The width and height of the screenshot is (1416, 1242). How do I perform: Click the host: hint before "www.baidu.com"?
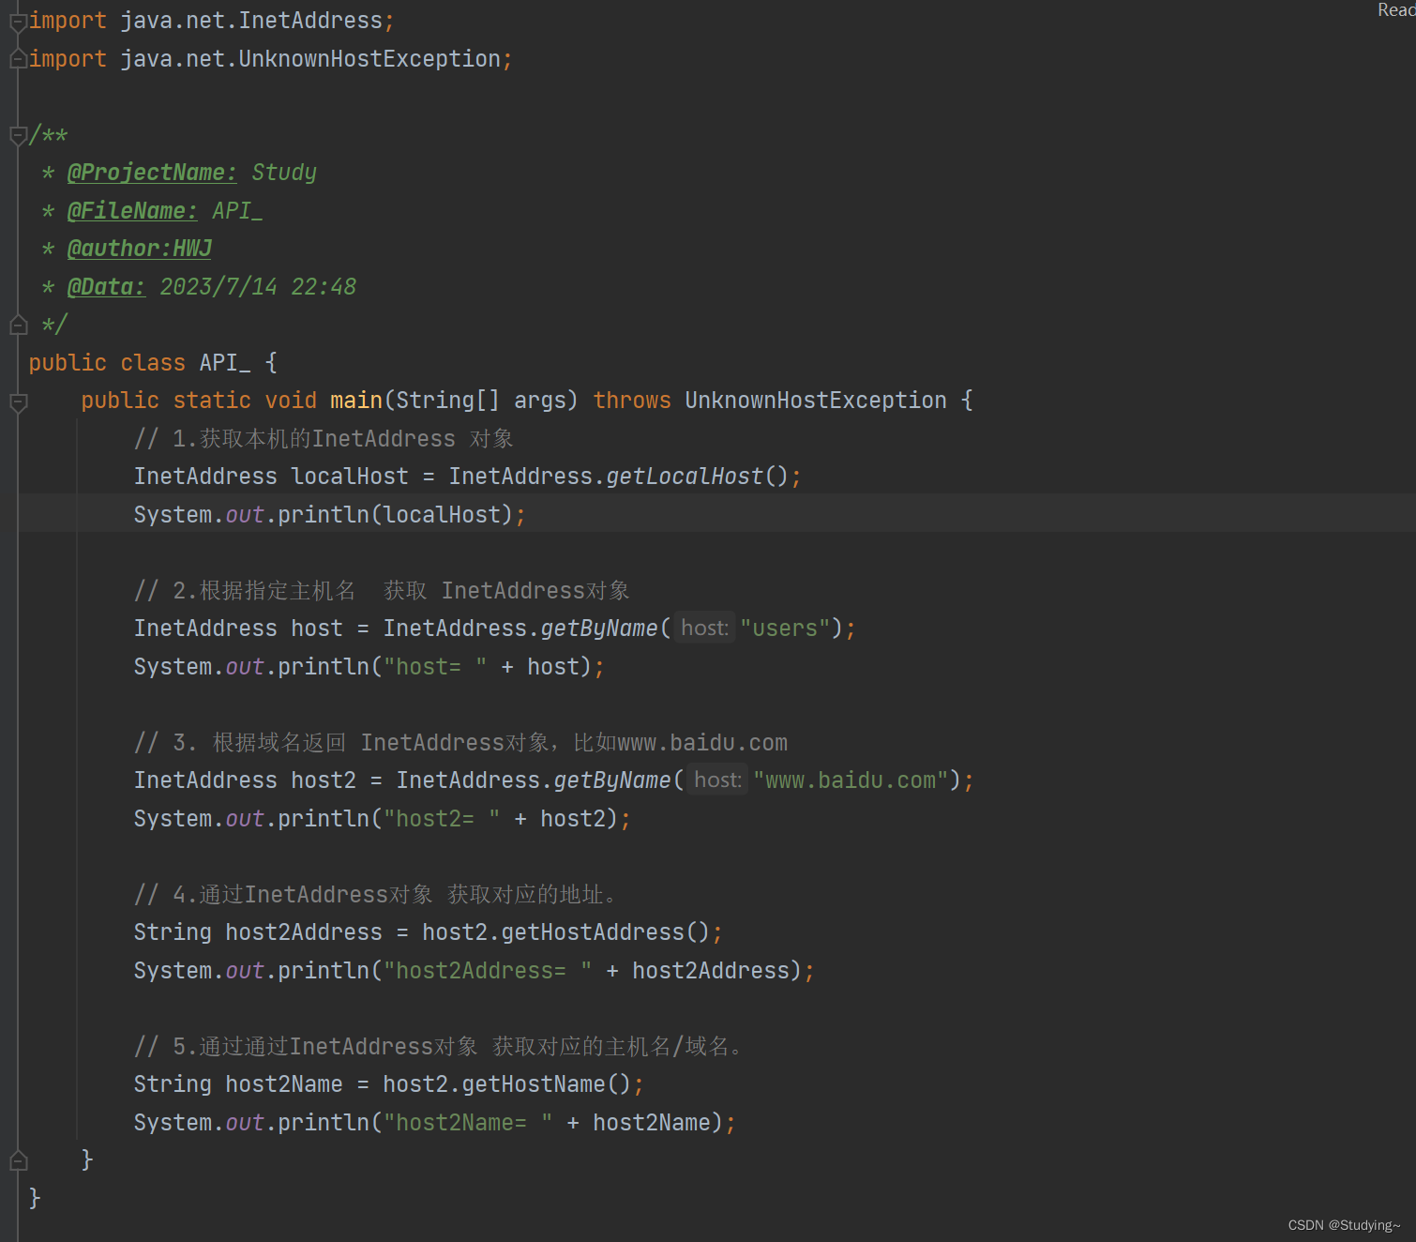pos(716,780)
